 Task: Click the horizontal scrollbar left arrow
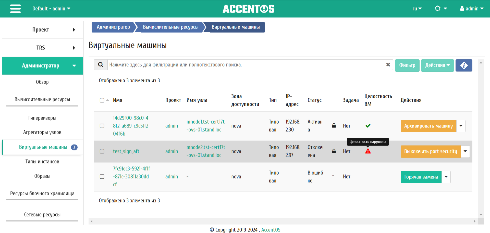click(x=92, y=221)
